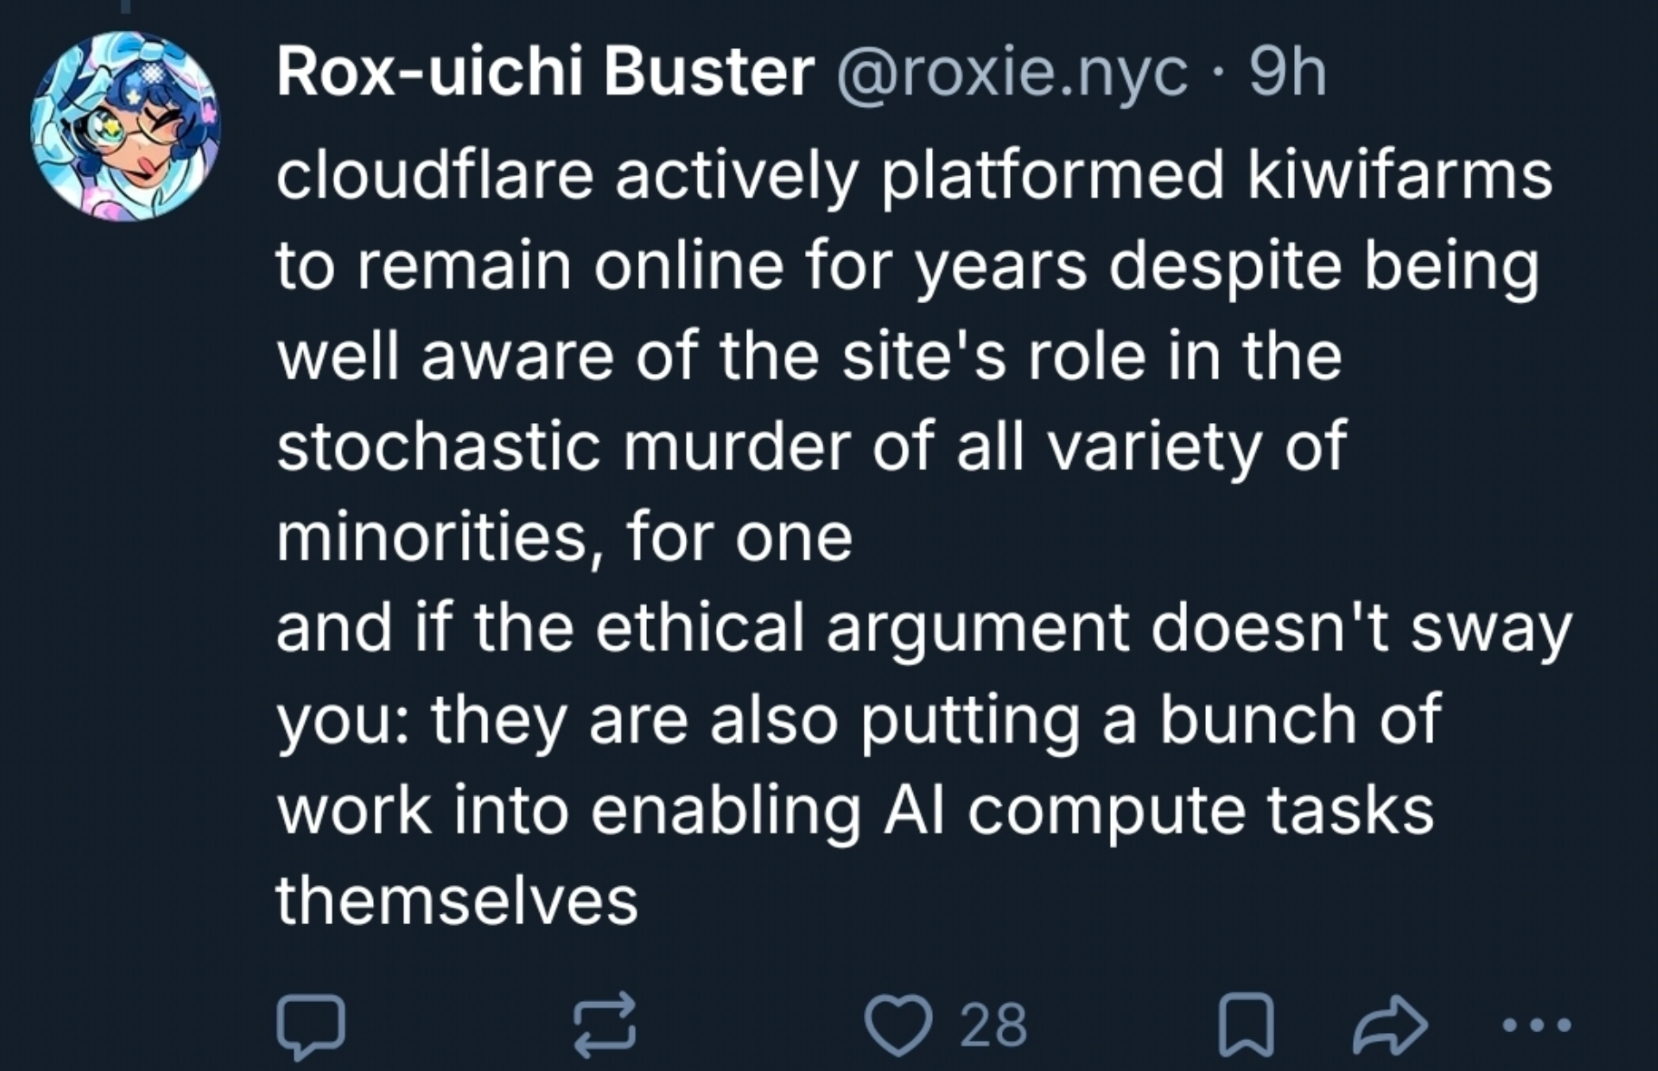The image size is (1658, 1071).
Task: Share the post via the arrow icon
Action: tap(1389, 1026)
